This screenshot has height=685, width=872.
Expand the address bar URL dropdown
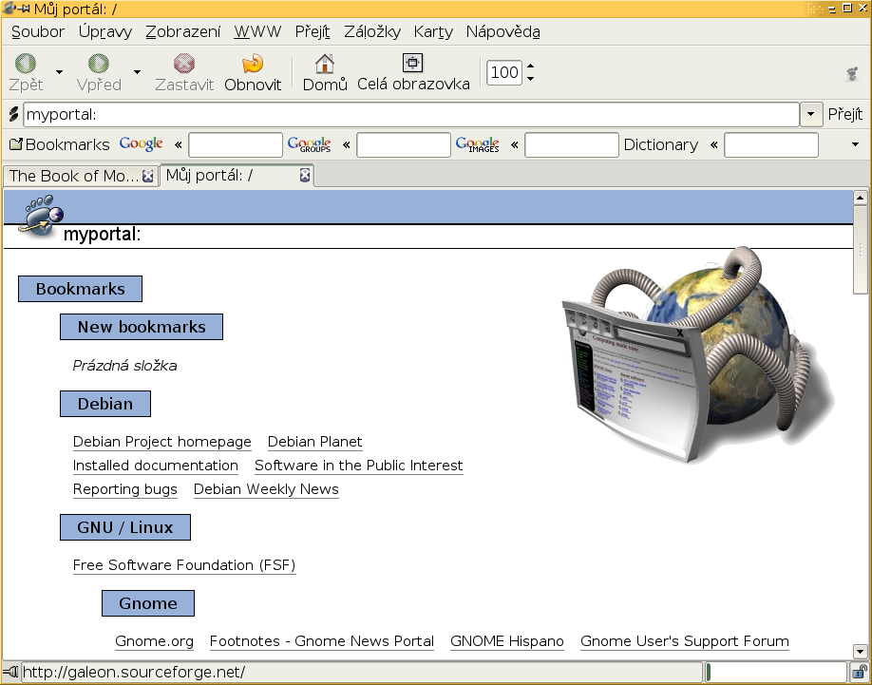pos(811,114)
